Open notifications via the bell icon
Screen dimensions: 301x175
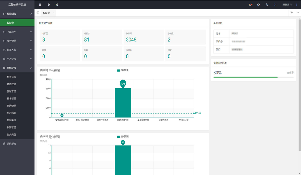[250, 4]
